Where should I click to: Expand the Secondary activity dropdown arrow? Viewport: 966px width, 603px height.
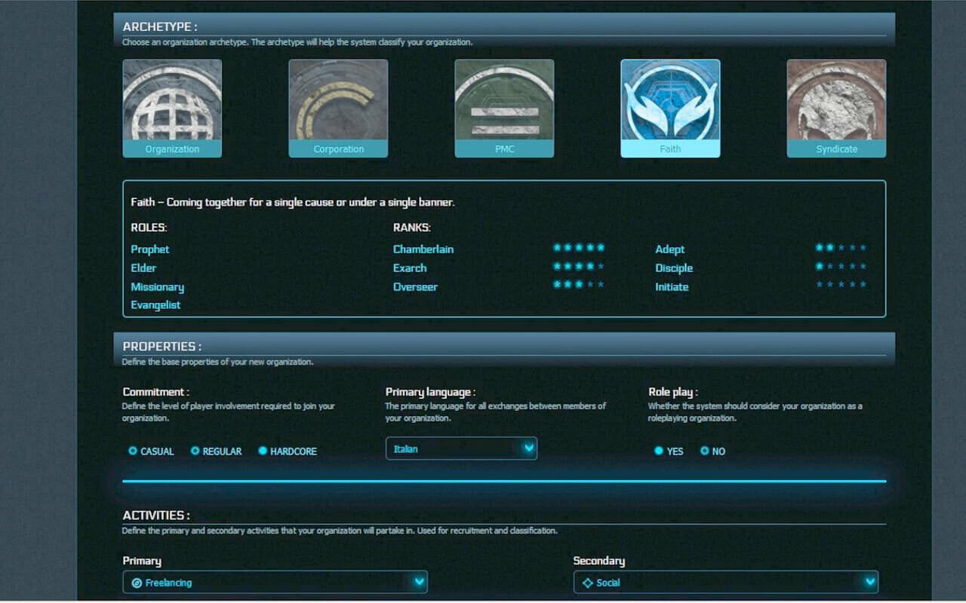[869, 582]
